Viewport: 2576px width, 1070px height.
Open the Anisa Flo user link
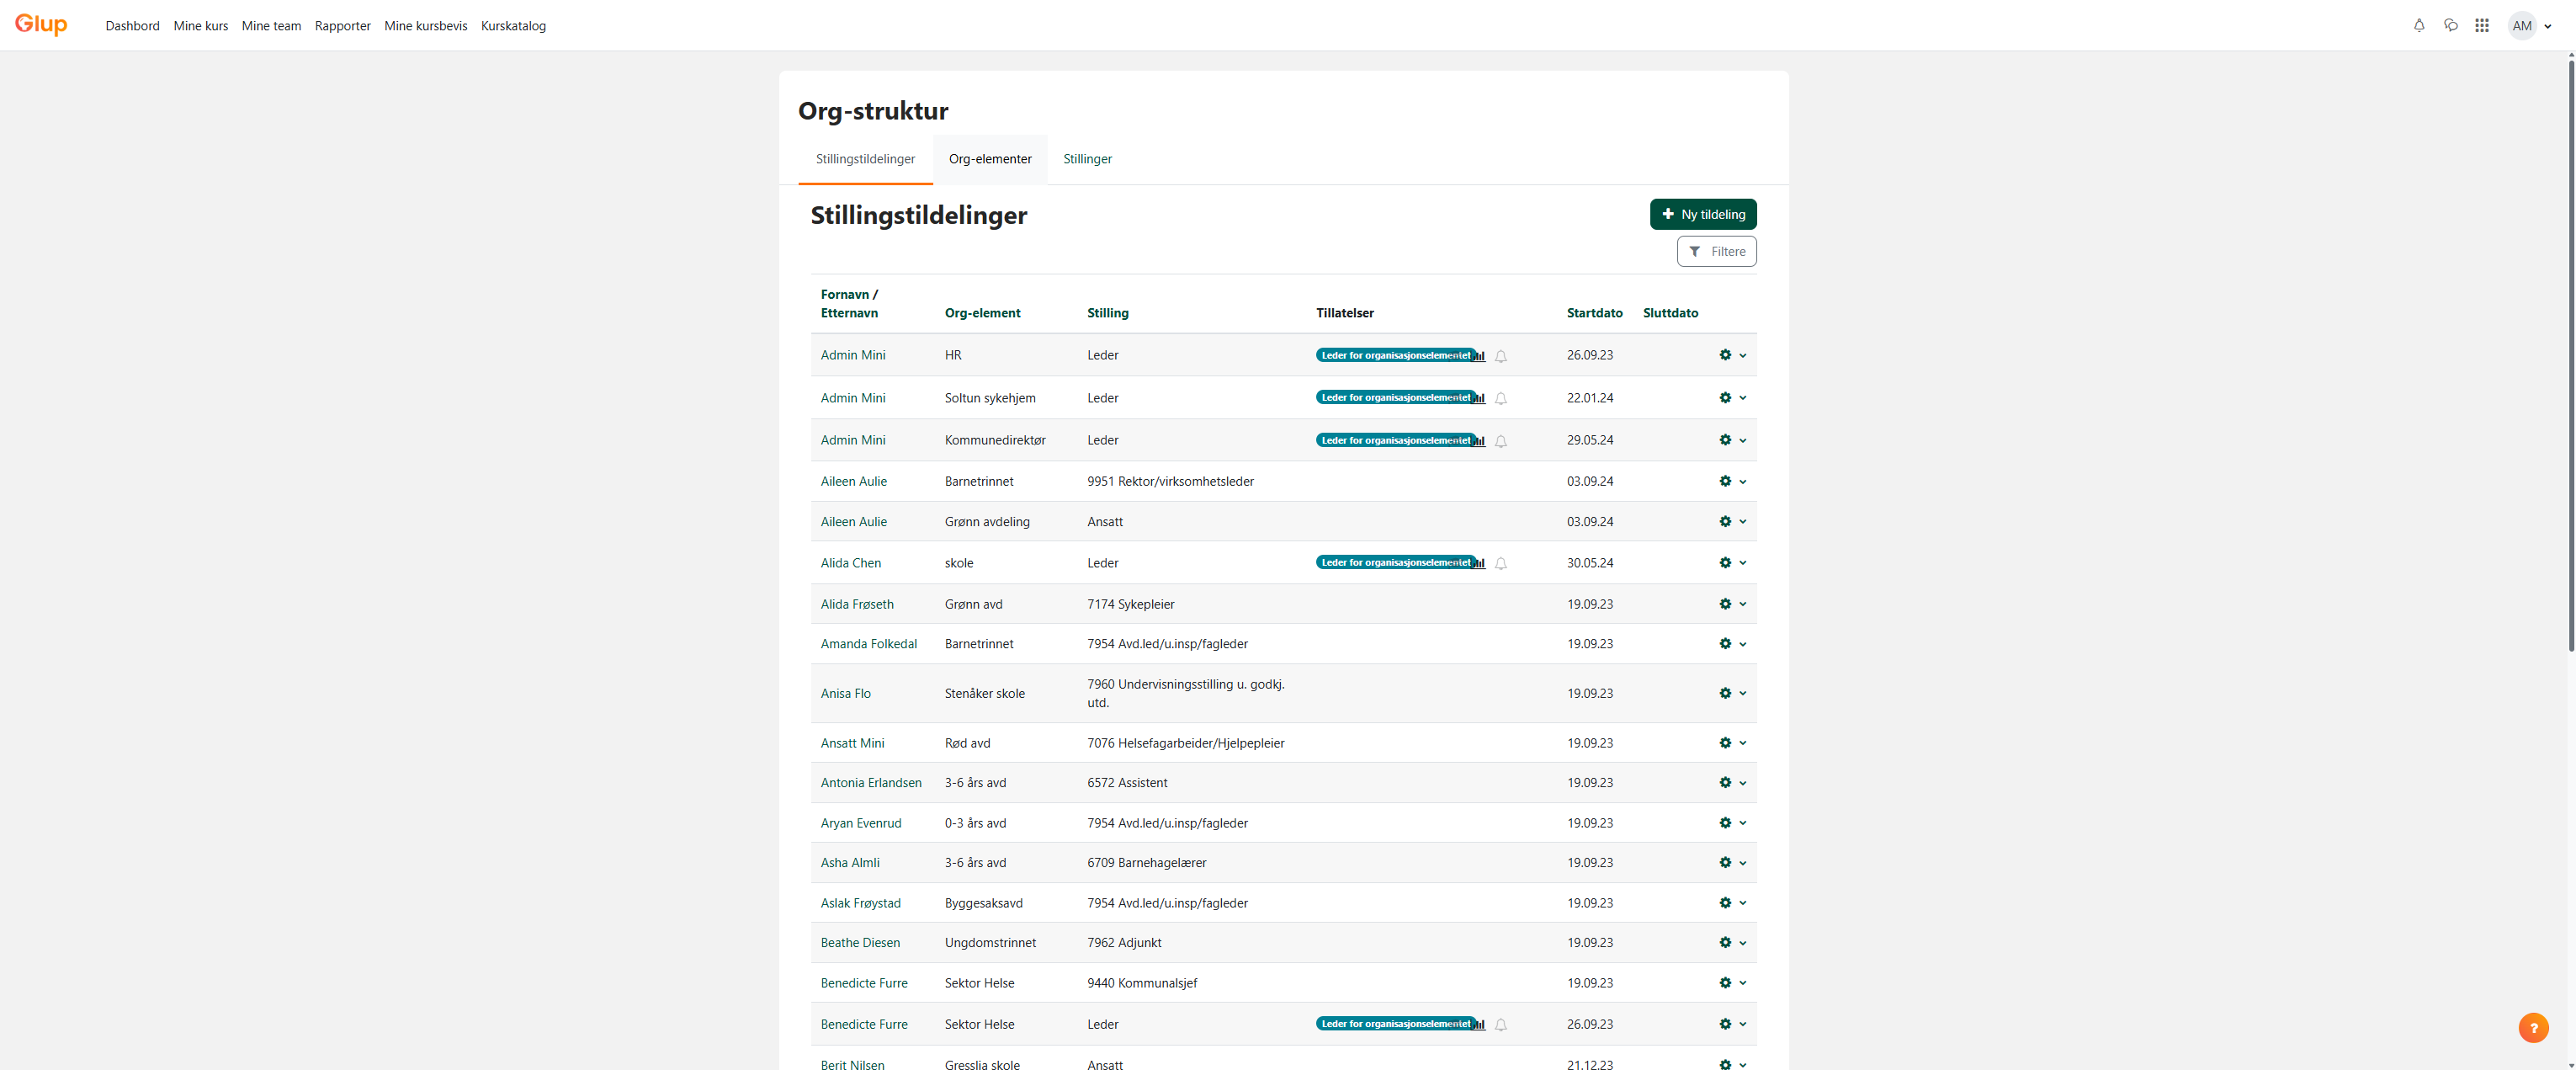(x=845, y=693)
